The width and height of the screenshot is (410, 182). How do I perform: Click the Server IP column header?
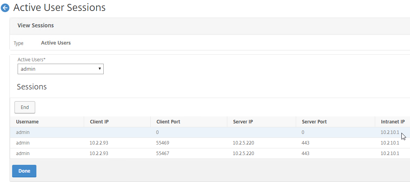[243, 122]
